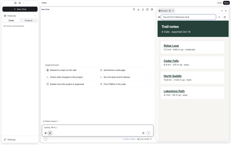Choose 'Find TODOs in the code' suggestion
Image resolution: width=232 pixels, height=145 pixels.
tap(124, 84)
